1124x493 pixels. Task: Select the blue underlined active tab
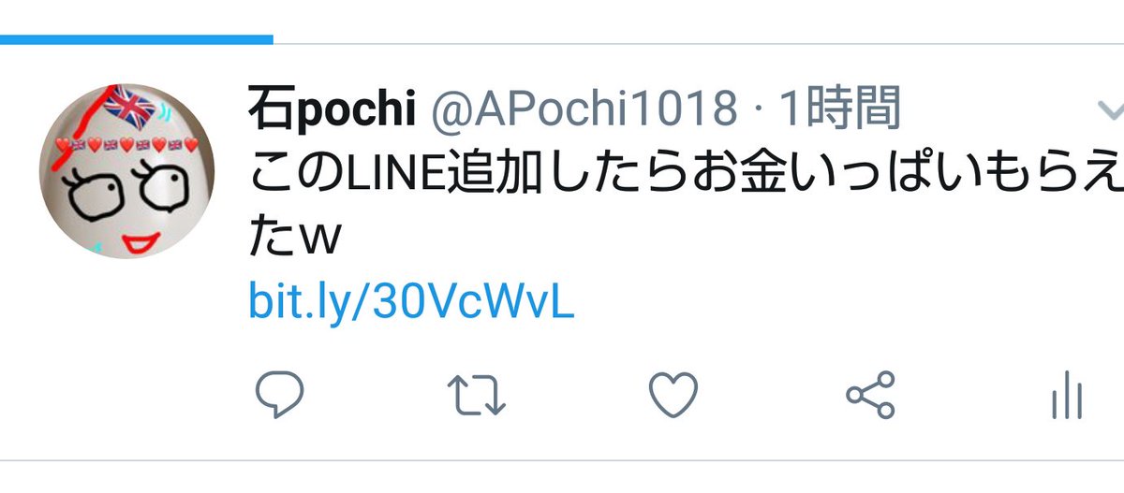(x=137, y=40)
